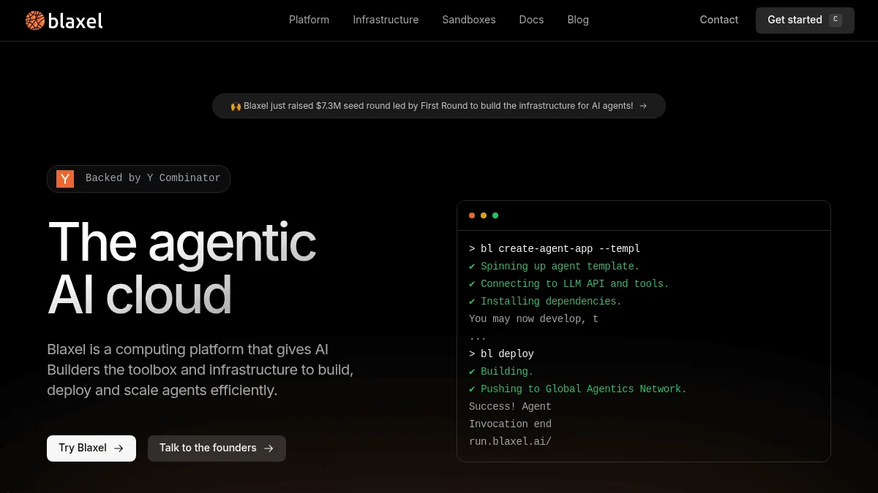Open the seed round announcement banner

click(x=439, y=105)
